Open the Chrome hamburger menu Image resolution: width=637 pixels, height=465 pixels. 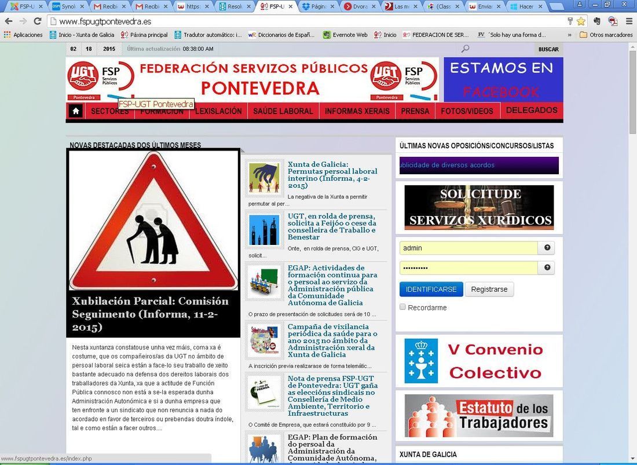tap(629, 21)
